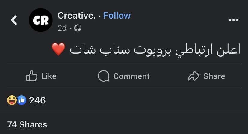
Task: Click the speech bubble Comment icon
Action: coord(104,76)
